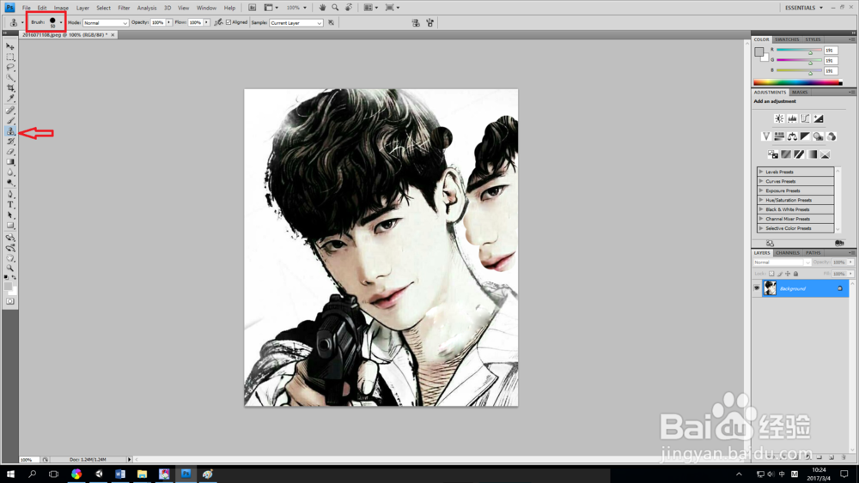This screenshot has width=859, height=483.
Task: Open the Opacity slider arrow in options bar
Action: tap(168, 22)
